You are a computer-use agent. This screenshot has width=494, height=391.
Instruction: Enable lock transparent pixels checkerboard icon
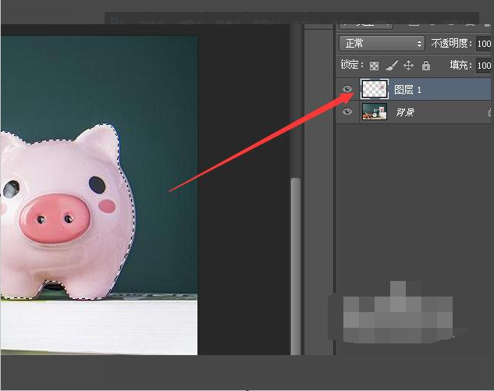click(374, 66)
